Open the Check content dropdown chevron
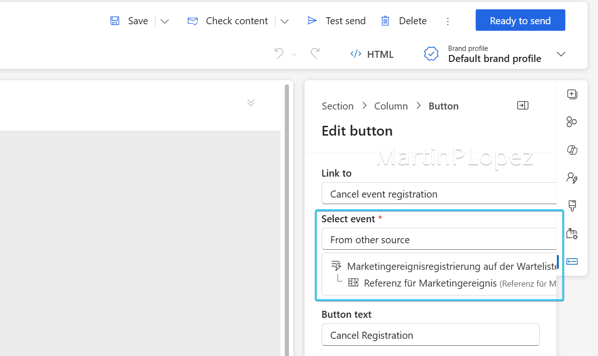 [285, 21]
